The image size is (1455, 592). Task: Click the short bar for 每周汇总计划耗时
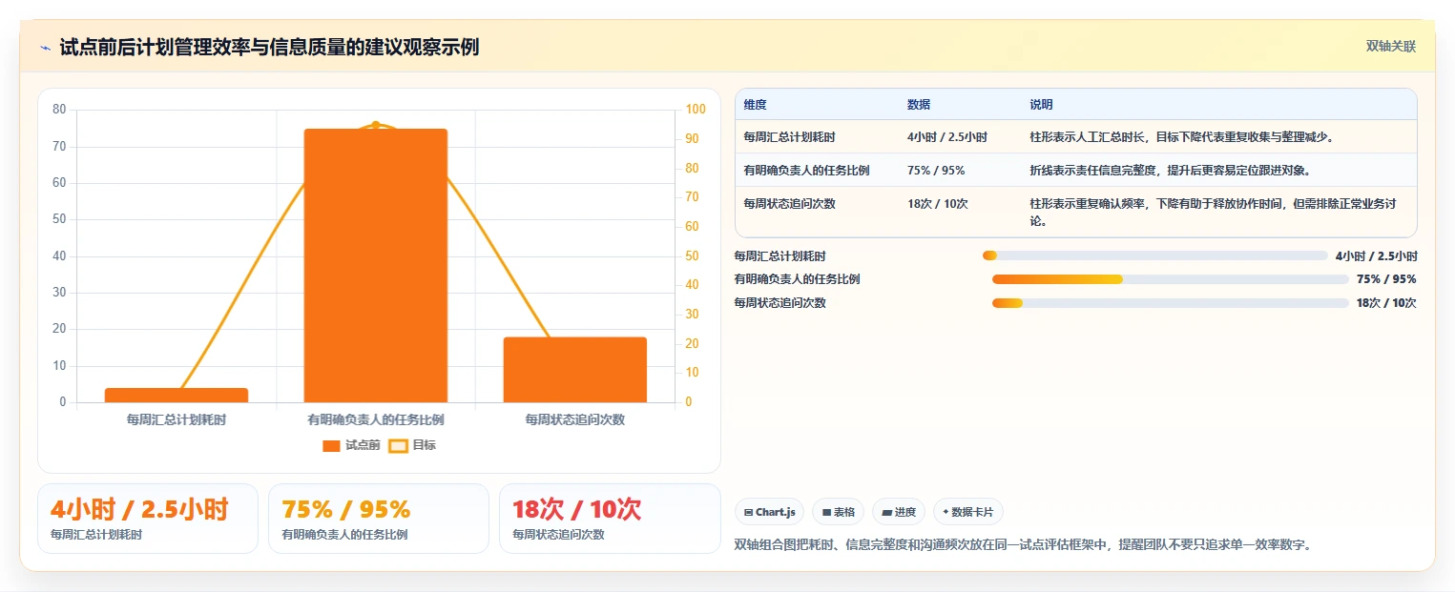177,395
